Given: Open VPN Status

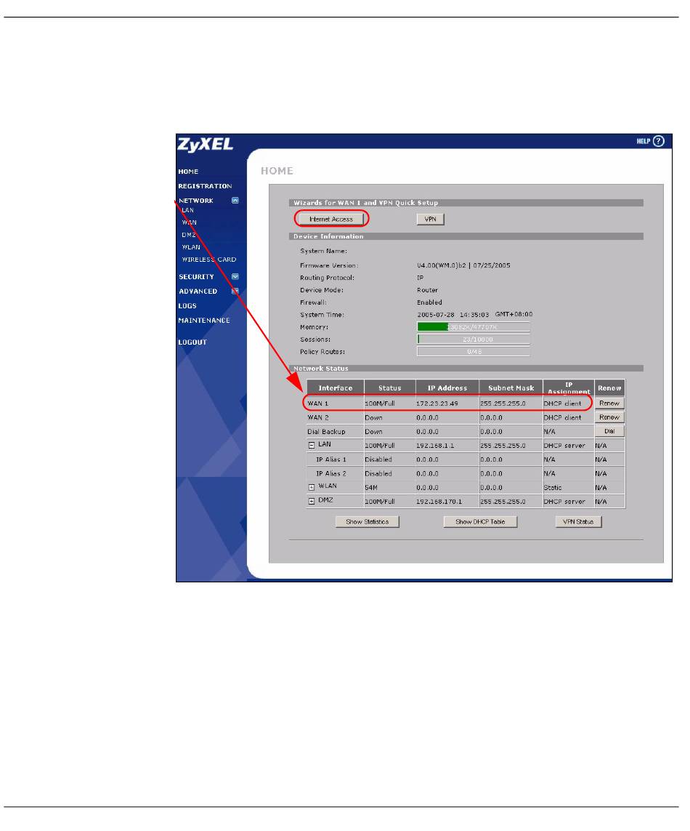Looking at the screenshot, I should 578,521.
